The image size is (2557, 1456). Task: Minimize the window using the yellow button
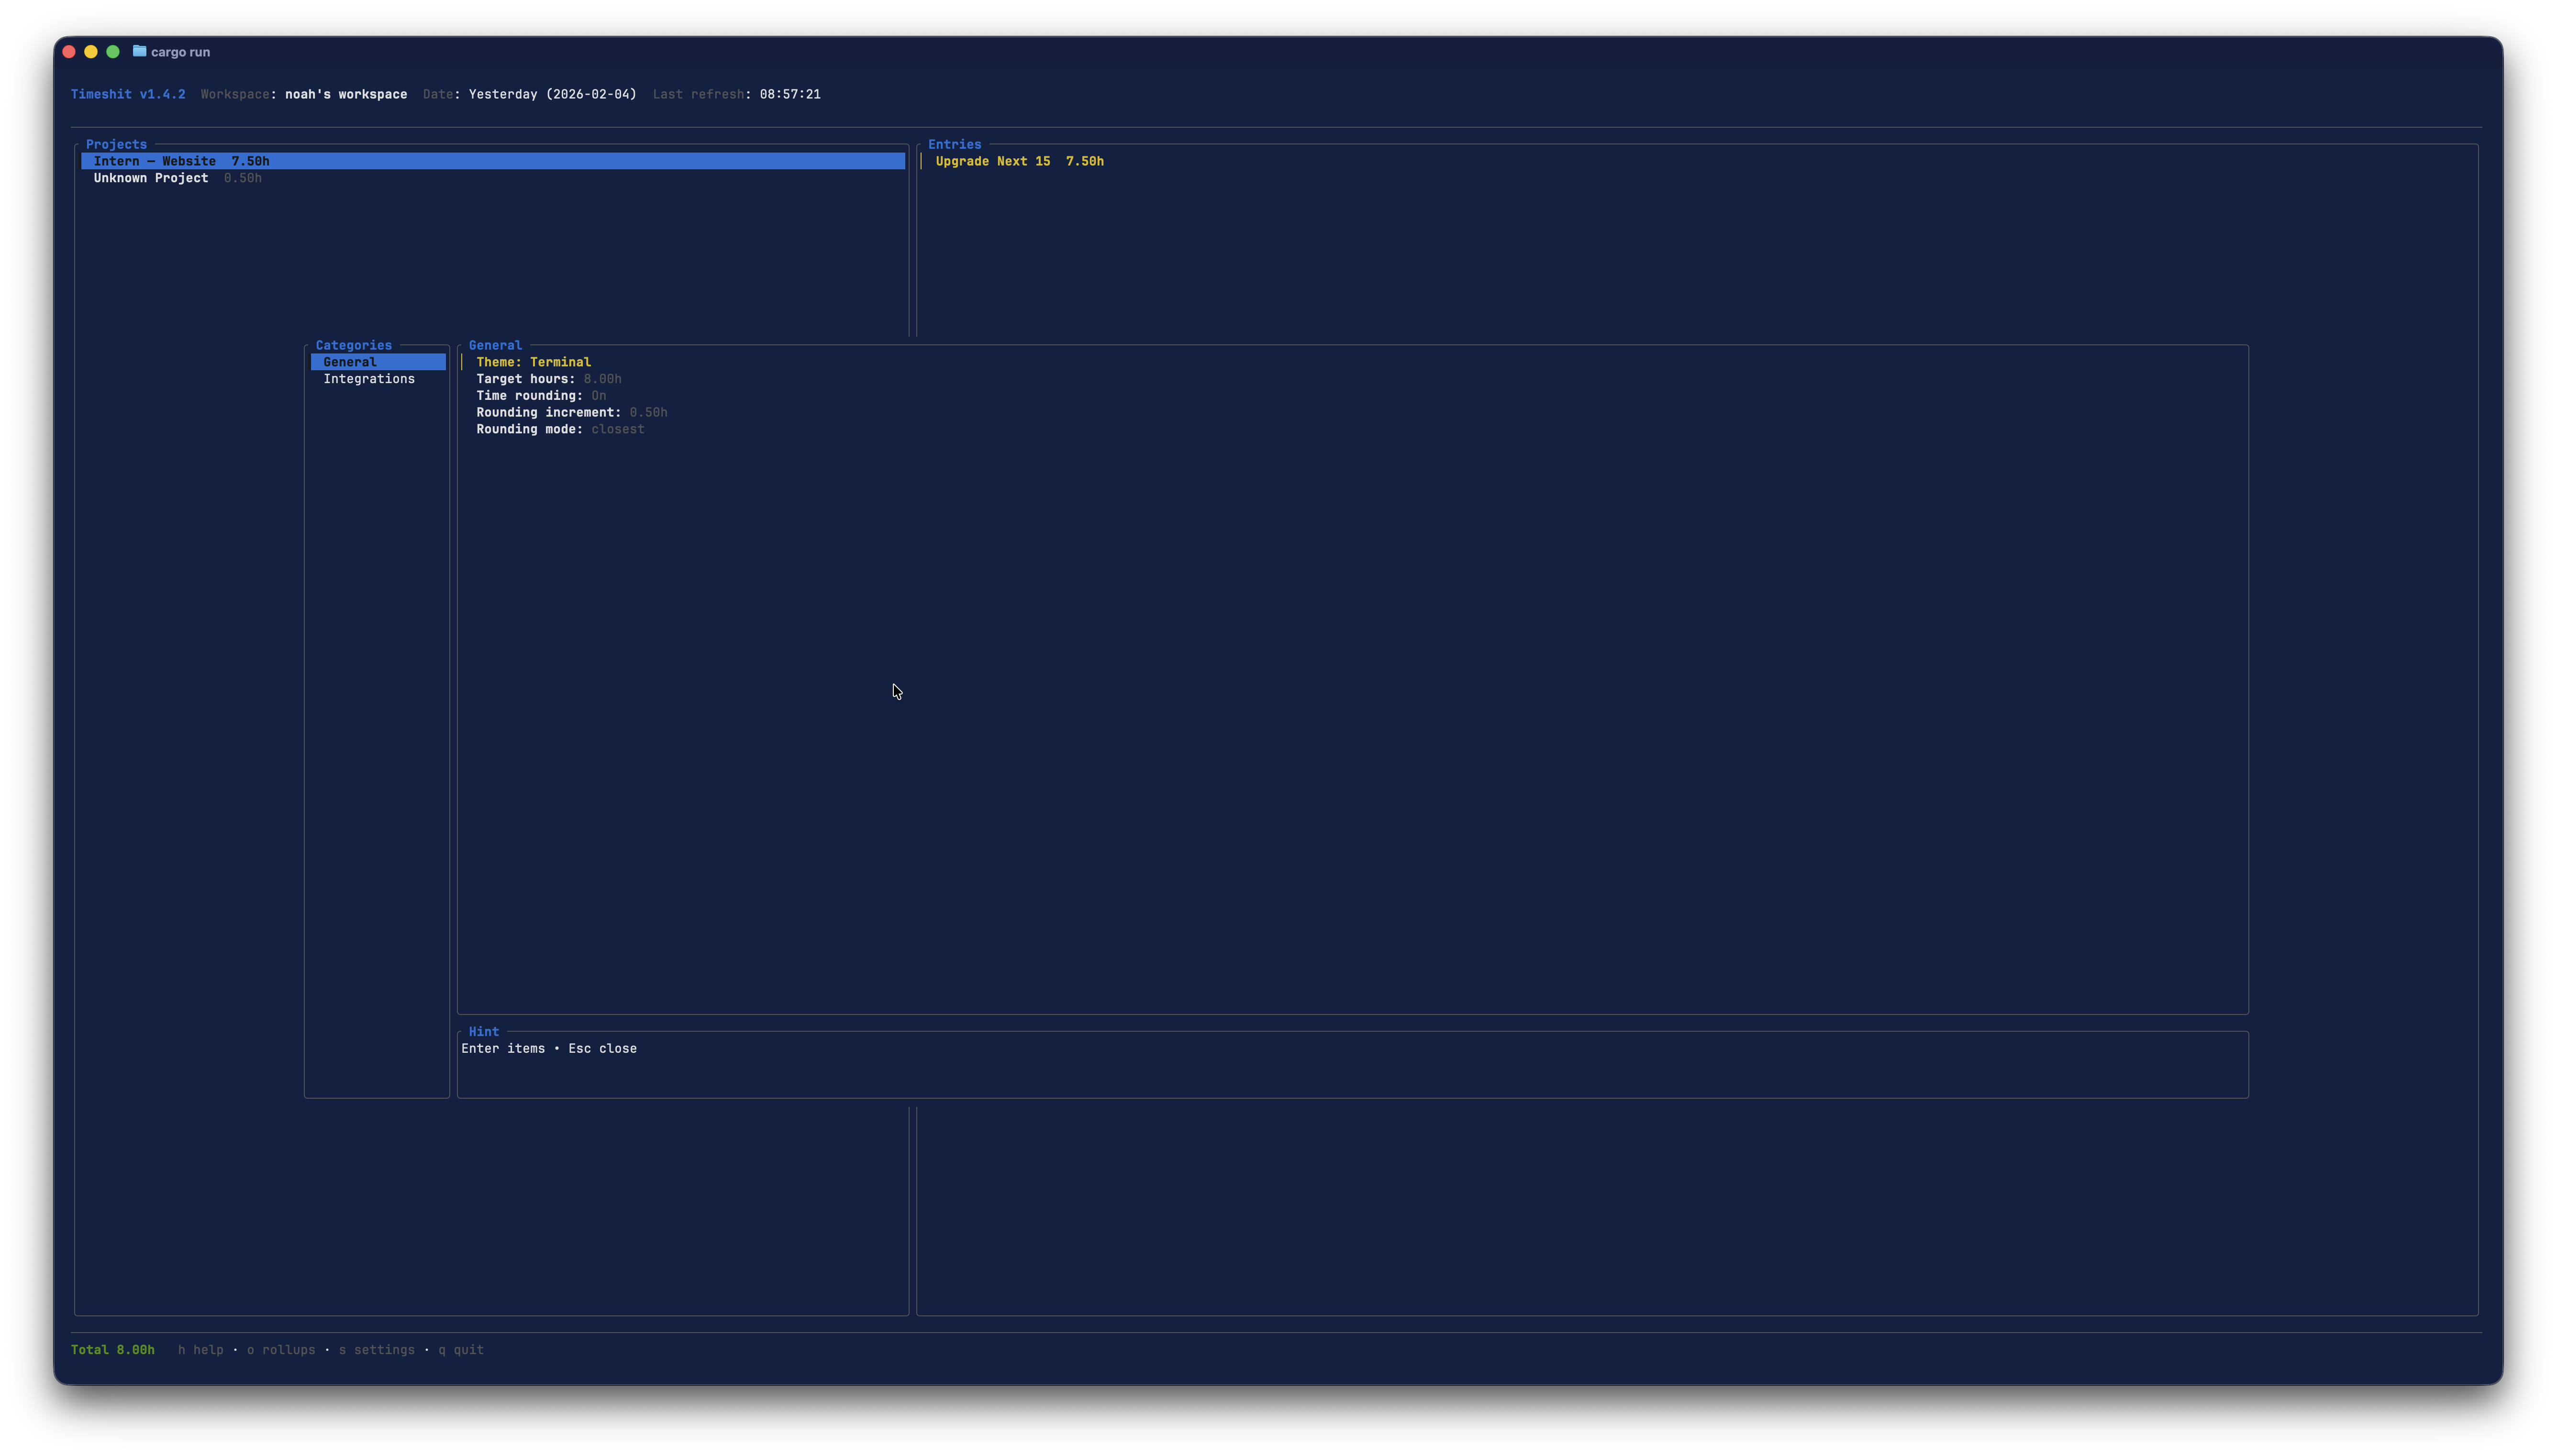pyautogui.click(x=91, y=51)
